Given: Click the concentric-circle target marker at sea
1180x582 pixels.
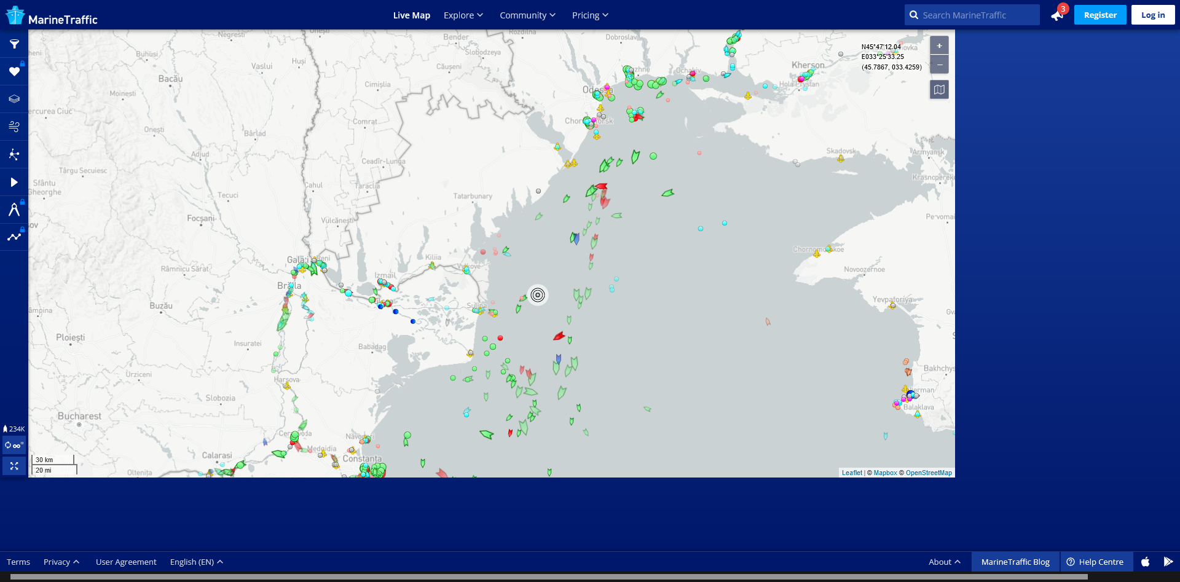Looking at the screenshot, I should point(538,295).
